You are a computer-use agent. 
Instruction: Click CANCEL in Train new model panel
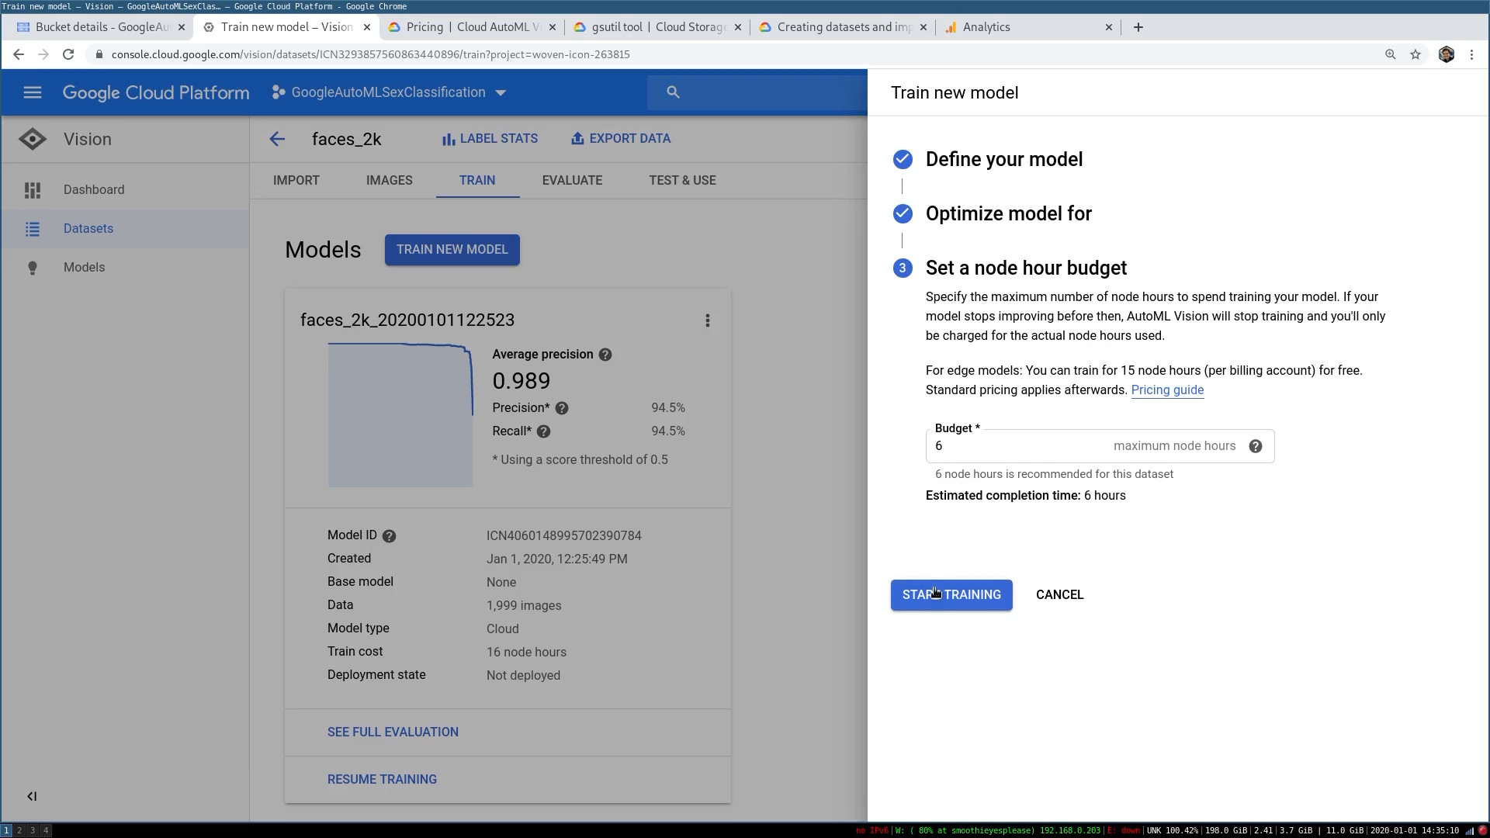point(1059,595)
